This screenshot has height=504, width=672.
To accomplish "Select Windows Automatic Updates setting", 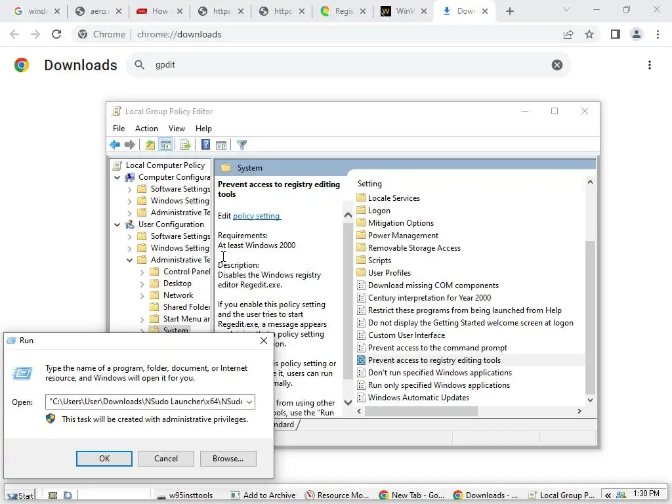I will (418, 398).
